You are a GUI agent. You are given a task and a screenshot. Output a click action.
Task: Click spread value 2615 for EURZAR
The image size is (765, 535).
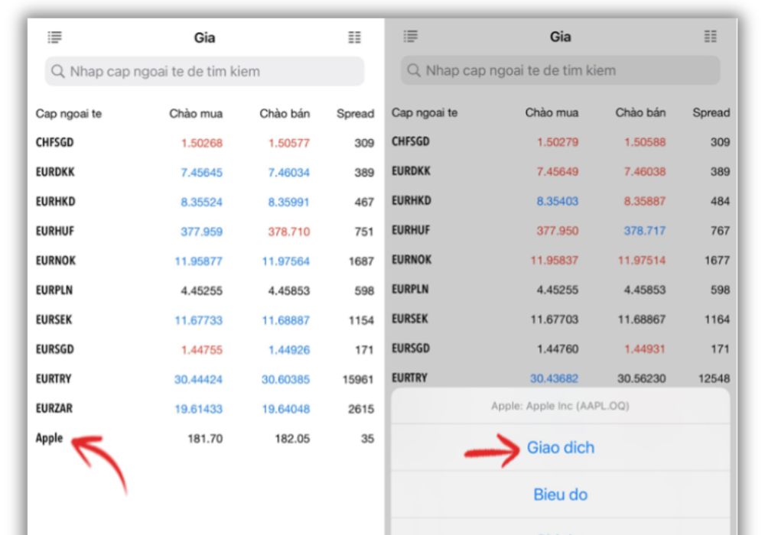point(361,409)
